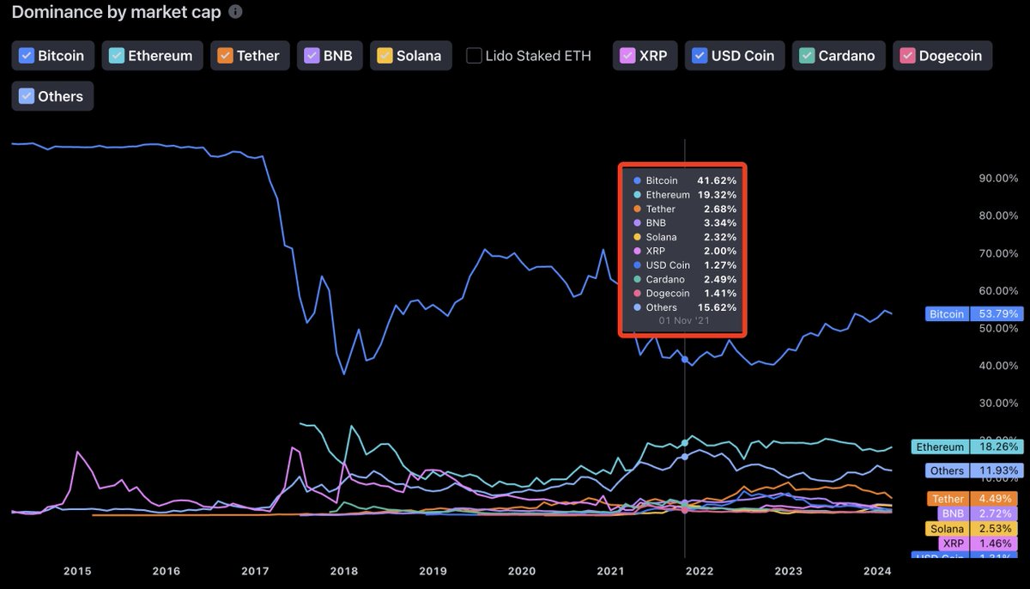
Task: Toggle the USD Coin legend checkbox
Action: (700, 56)
